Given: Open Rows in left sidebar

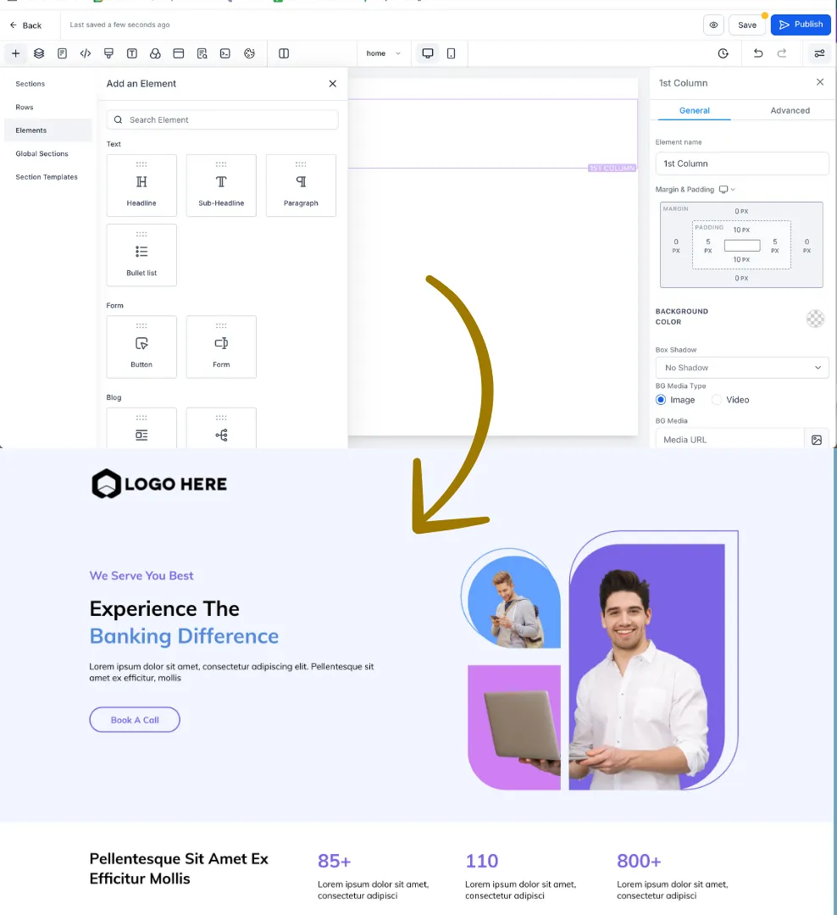Looking at the screenshot, I should point(25,108).
